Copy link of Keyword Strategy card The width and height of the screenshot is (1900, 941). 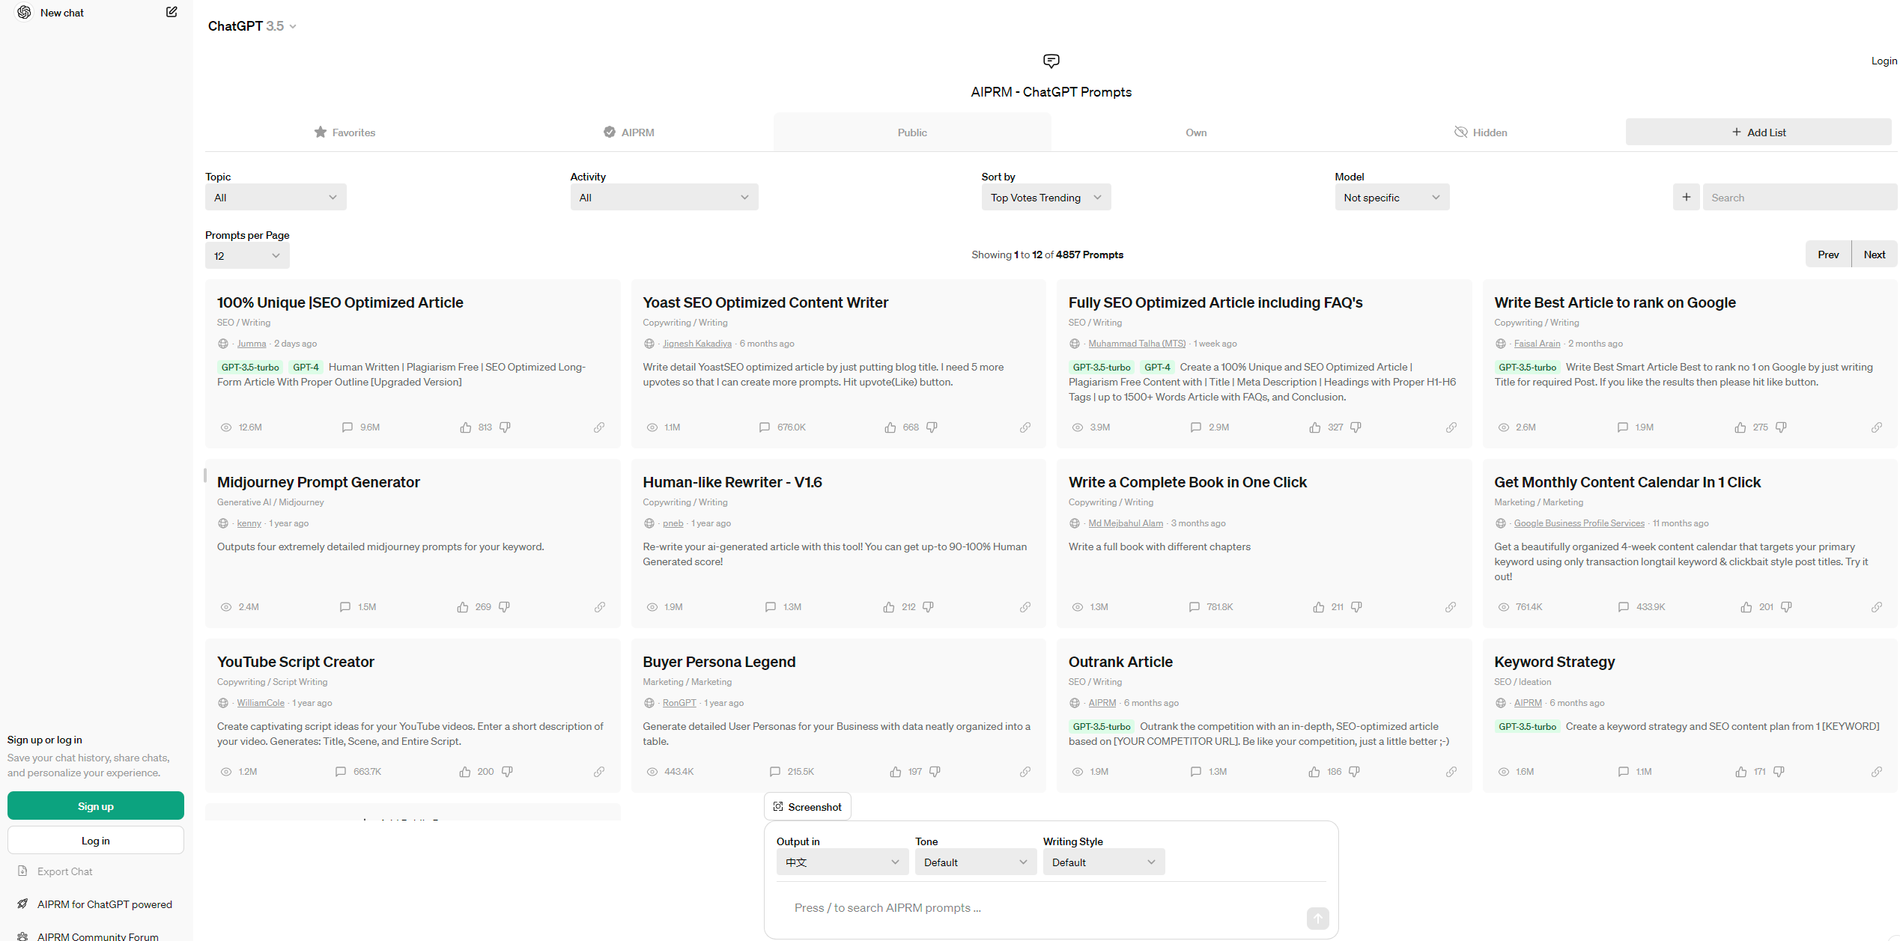point(1877,772)
